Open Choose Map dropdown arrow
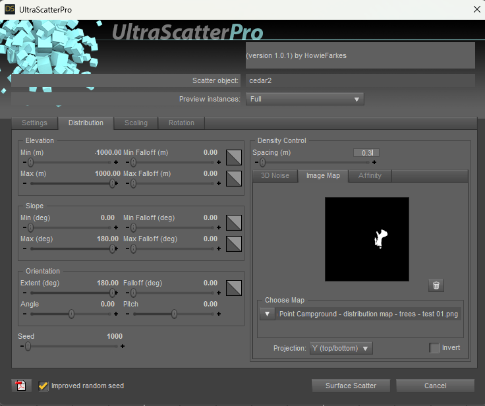485x406 pixels. pos(268,314)
